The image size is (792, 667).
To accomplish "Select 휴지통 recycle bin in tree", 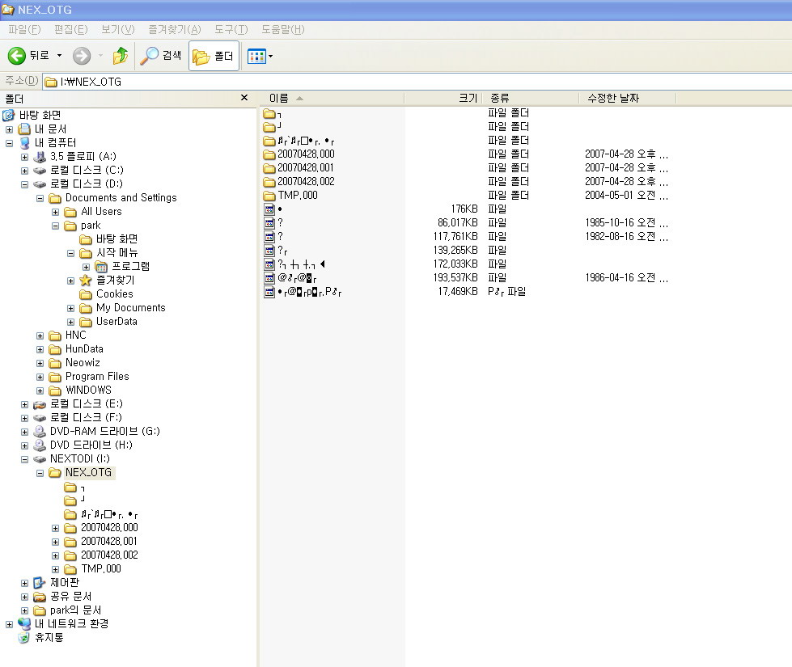I will (x=49, y=638).
